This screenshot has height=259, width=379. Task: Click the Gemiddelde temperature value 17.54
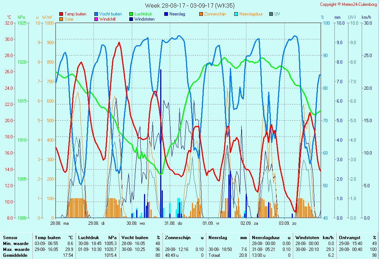coord(69,255)
